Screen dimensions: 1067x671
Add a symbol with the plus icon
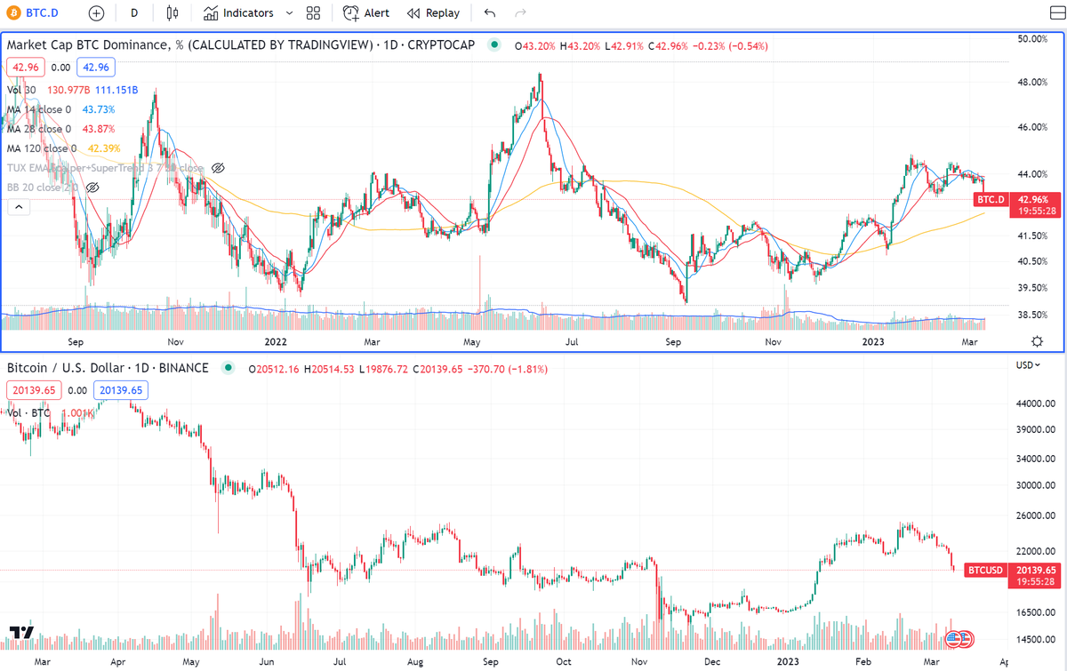pos(96,13)
